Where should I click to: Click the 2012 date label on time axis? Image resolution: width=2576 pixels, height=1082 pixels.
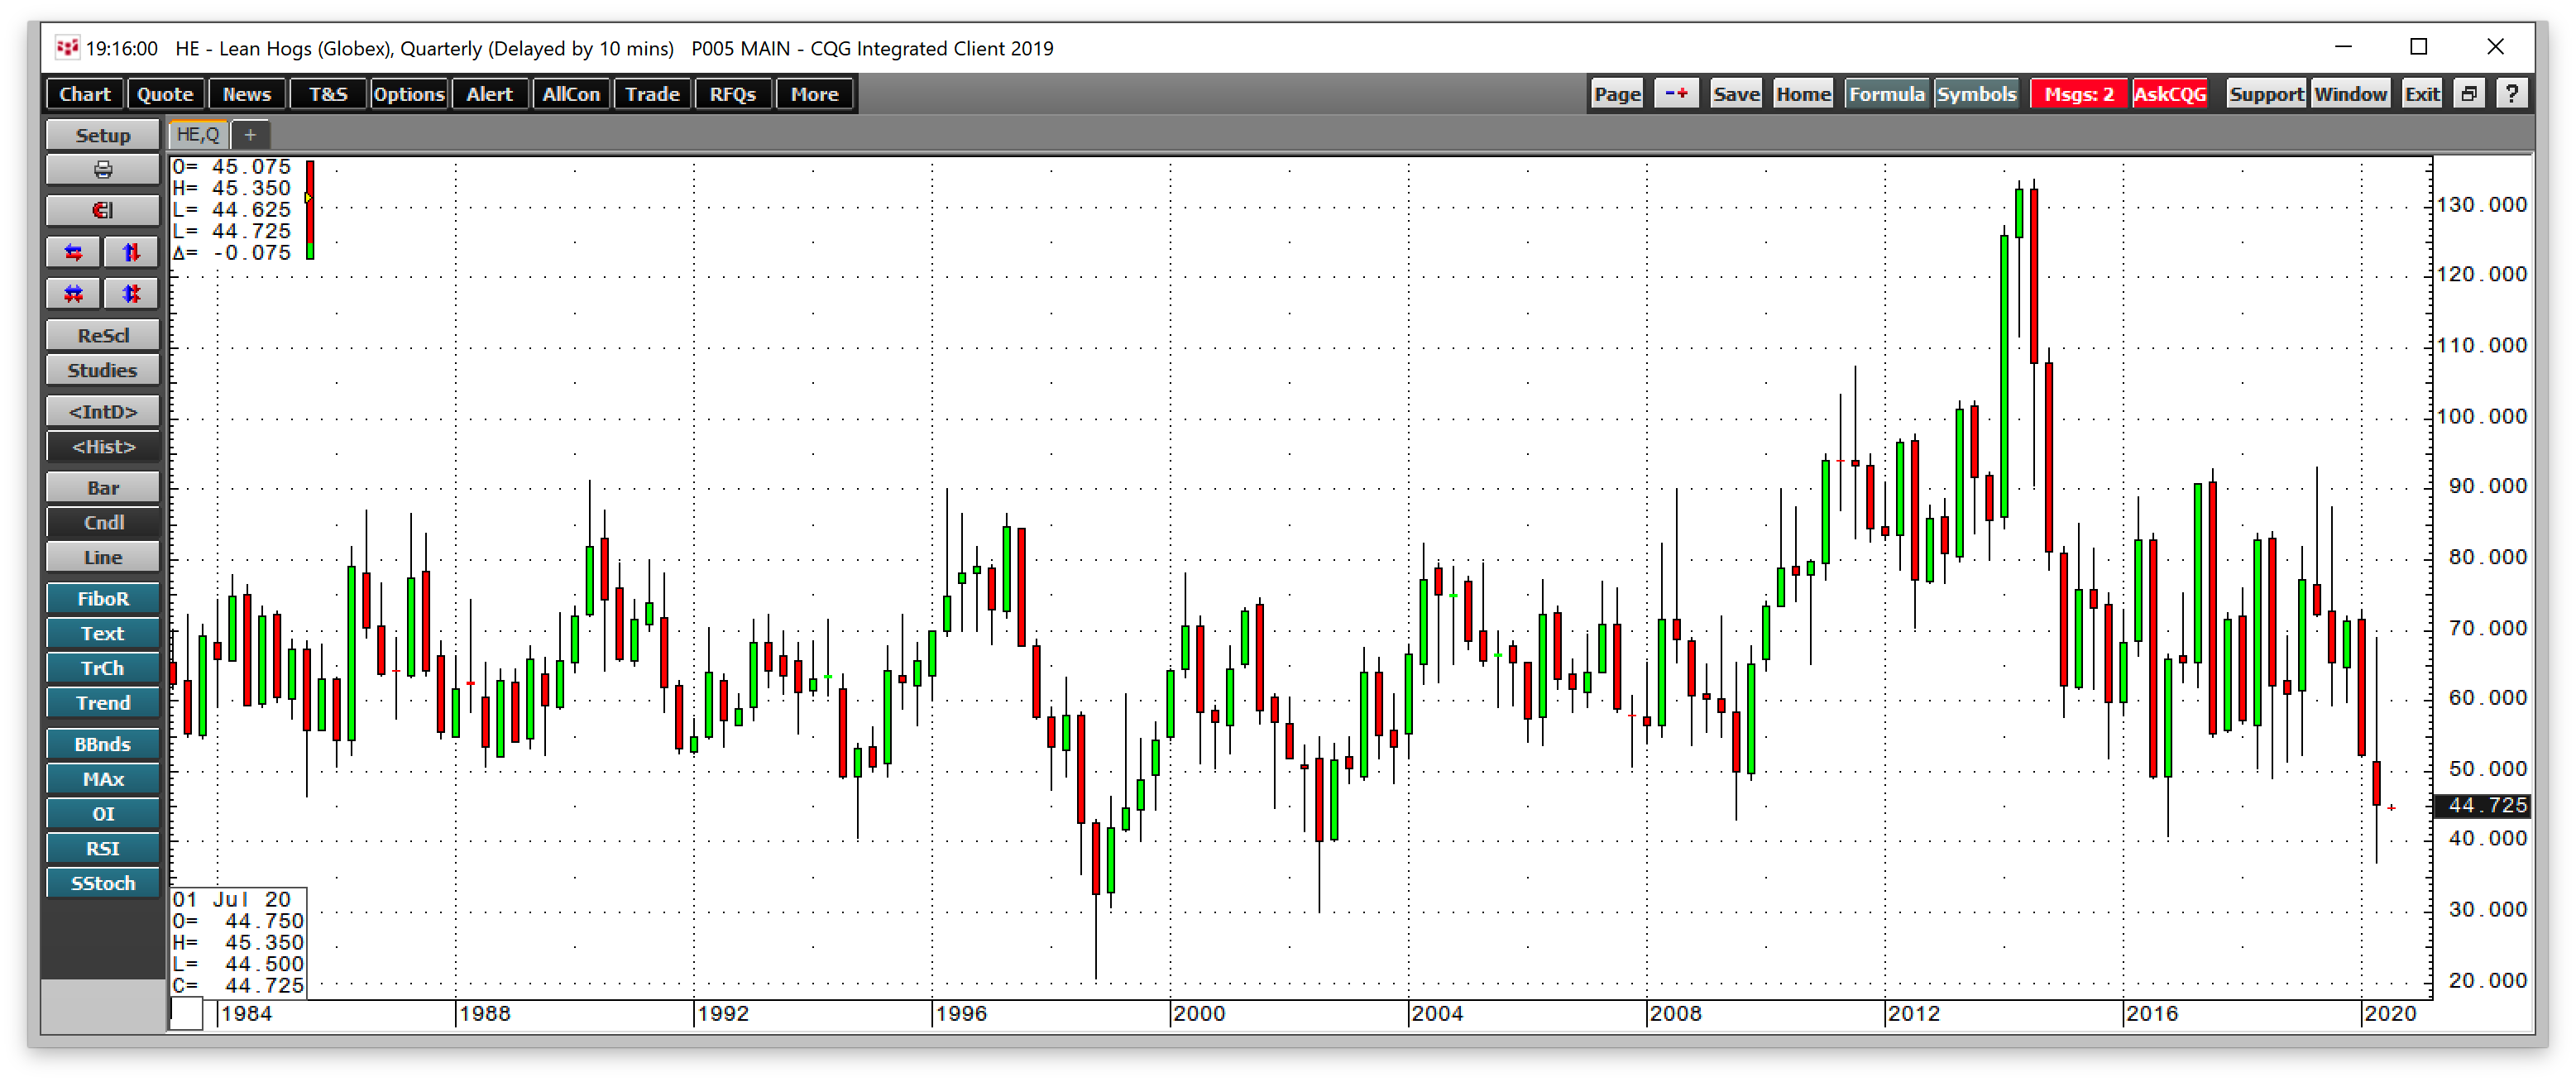click(1913, 1013)
